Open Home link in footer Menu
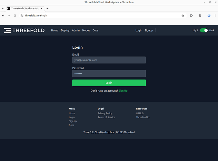The image size is (218, 161). tap(72, 113)
